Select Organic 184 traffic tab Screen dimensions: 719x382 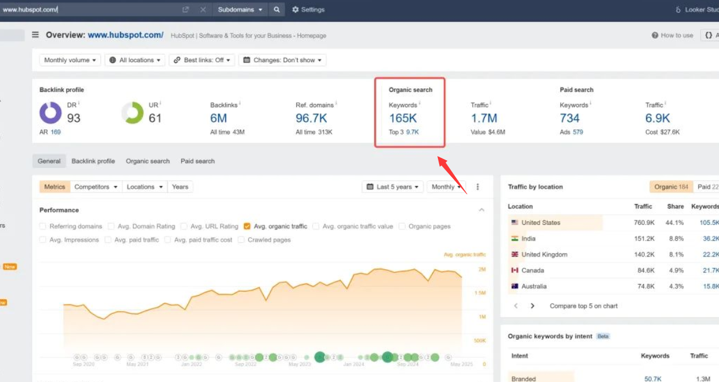pyautogui.click(x=671, y=187)
